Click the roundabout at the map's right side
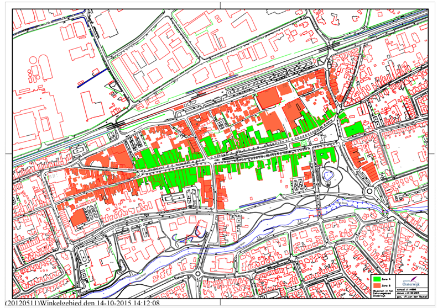 369,192
